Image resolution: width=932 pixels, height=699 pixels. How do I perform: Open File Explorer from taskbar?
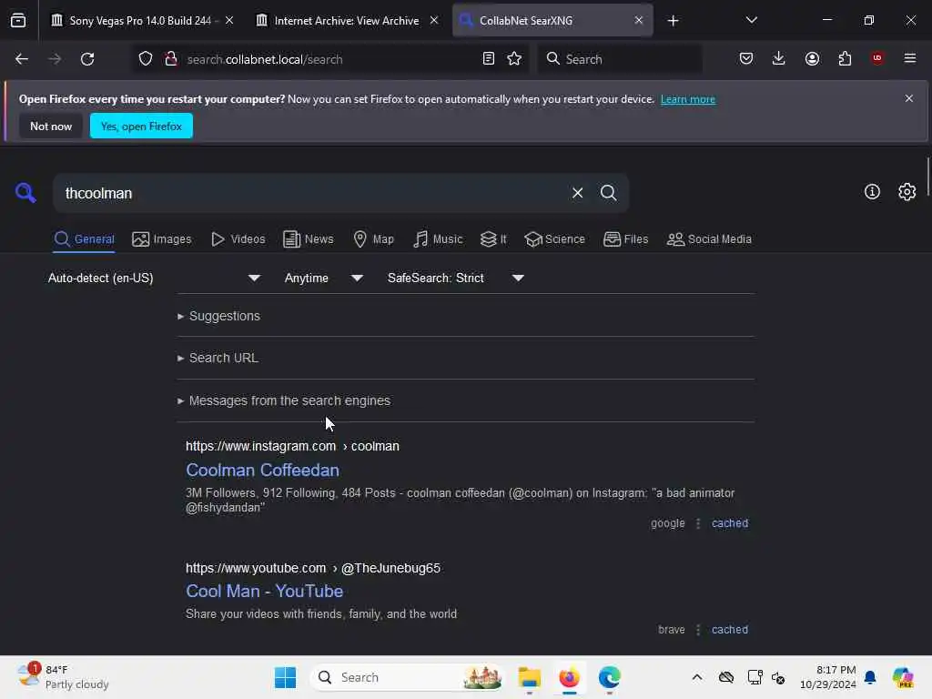[x=529, y=677]
